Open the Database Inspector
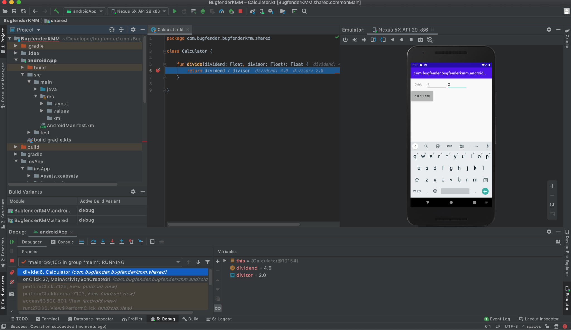Image resolution: width=571 pixels, height=330 pixels. coord(90,319)
